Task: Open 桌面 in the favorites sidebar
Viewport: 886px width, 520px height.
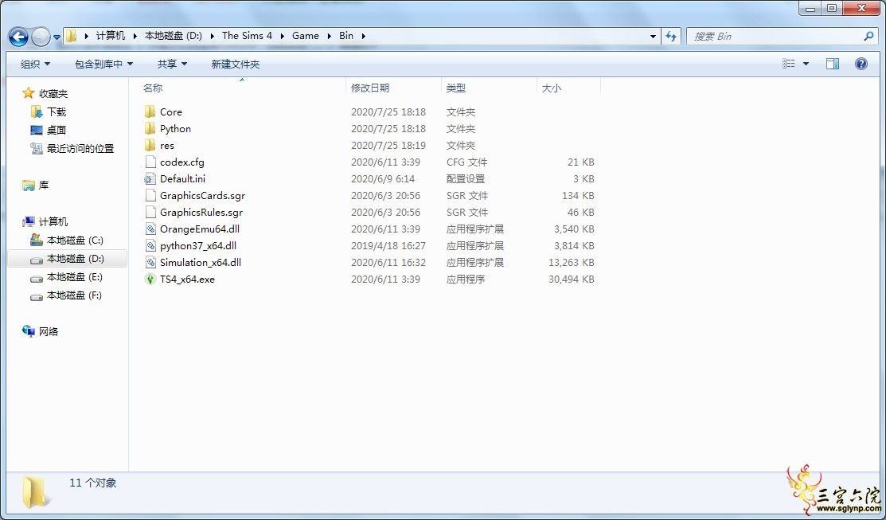Action: click(57, 130)
